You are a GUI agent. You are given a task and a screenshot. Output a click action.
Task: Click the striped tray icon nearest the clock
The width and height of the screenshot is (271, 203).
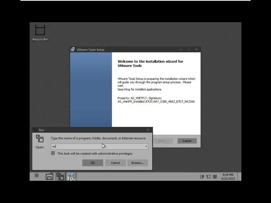point(215,177)
